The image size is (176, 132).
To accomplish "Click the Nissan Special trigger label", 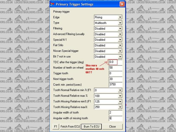I will tap(66, 51).
